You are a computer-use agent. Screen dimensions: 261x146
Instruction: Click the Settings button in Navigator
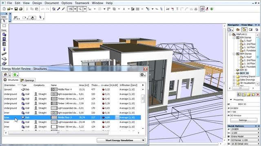click(x=244, y=120)
